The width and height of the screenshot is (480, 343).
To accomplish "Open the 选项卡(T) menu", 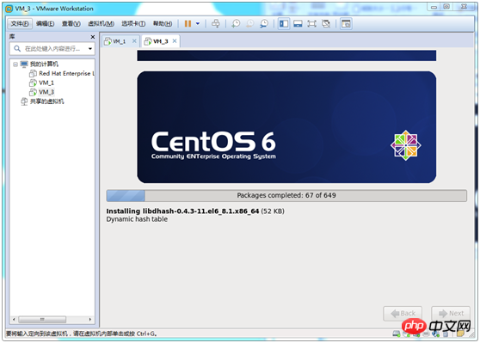I will (x=133, y=23).
